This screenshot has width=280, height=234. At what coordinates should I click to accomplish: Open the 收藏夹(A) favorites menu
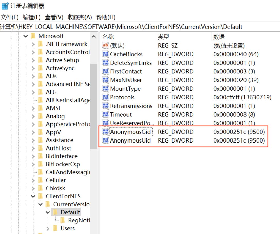80,17
